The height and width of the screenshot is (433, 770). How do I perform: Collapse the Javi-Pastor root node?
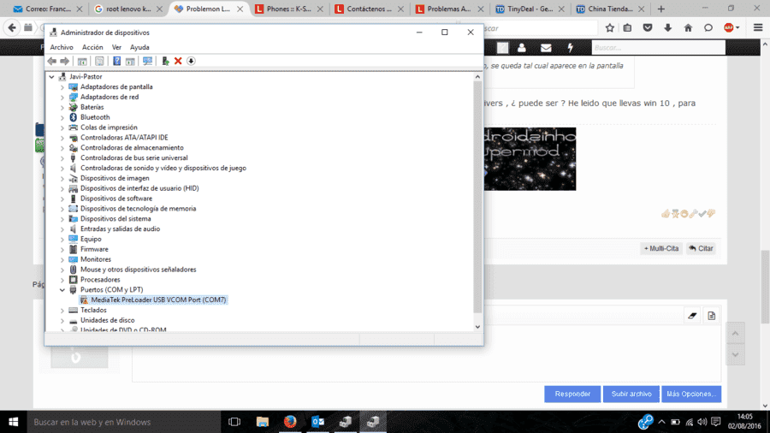(x=51, y=76)
